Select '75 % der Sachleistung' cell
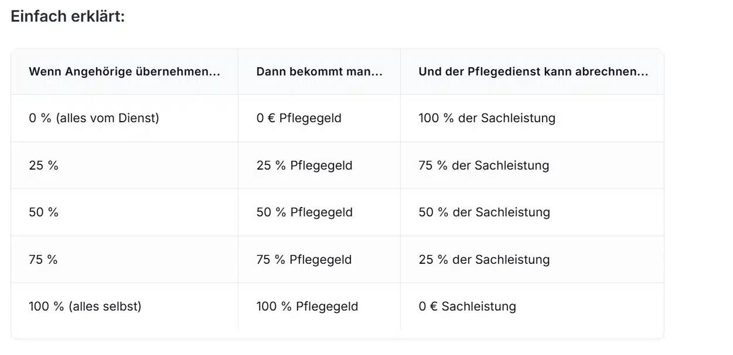 [484, 166]
